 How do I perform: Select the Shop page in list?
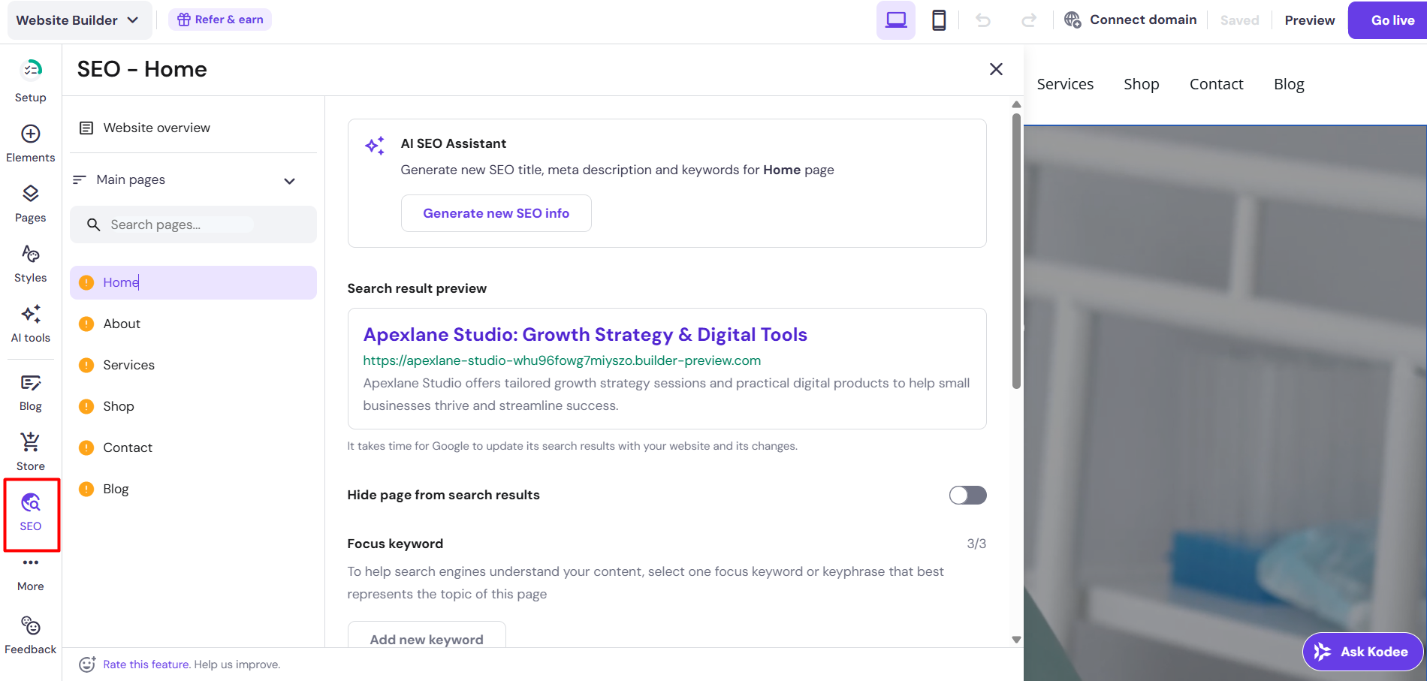click(x=193, y=406)
